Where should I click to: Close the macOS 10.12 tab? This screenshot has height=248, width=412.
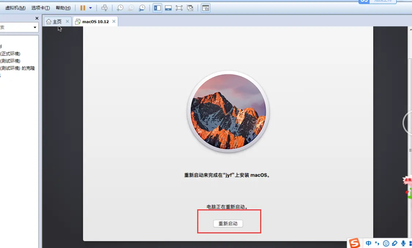114,22
